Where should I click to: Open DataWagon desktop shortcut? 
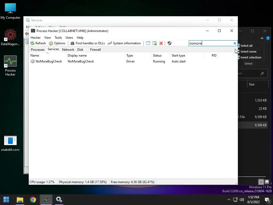click(10, 37)
